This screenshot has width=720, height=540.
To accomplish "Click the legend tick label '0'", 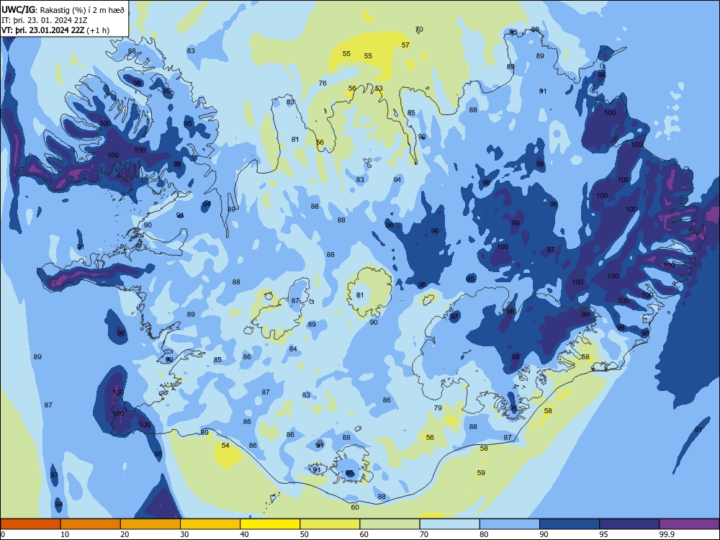I will pos(3,534).
